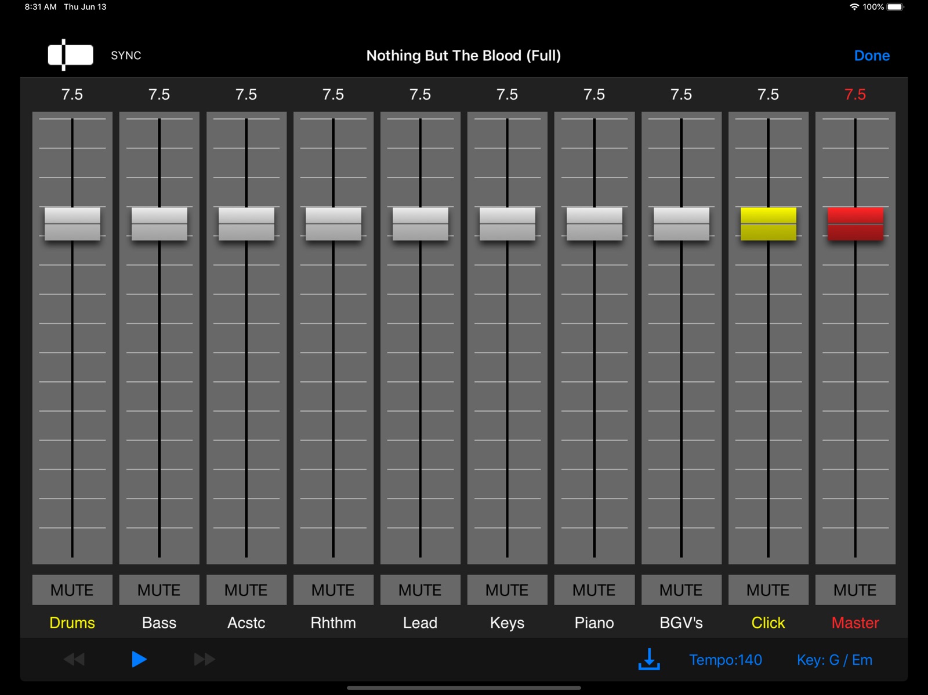Select the yellow Click channel label
Image resolution: width=928 pixels, height=695 pixels.
[768, 623]
